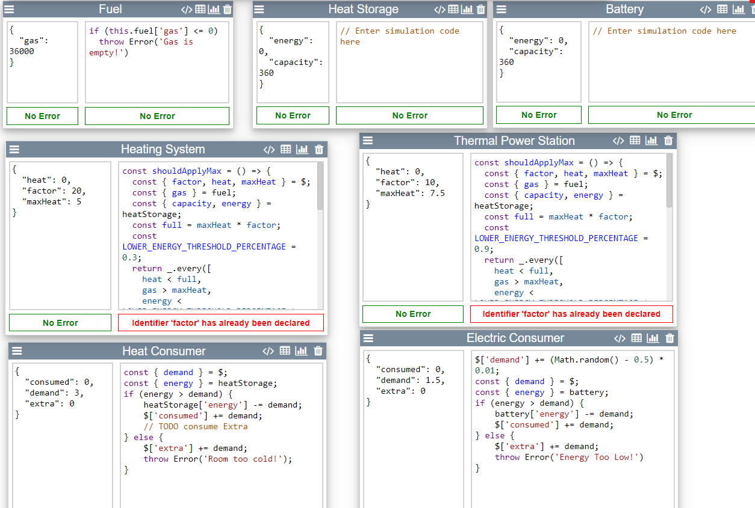This screenshot has height=508, width=755.
Task: Click table icon on Heat Storage panel
Action: tap(453, 9)
